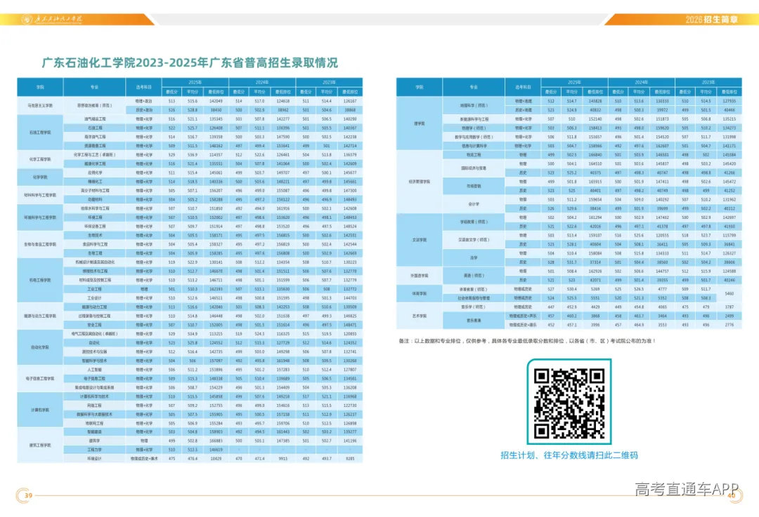Click the 选考科目 header of the left table
The width and height of the screenshot is (759, 517).
pos(144,88)
